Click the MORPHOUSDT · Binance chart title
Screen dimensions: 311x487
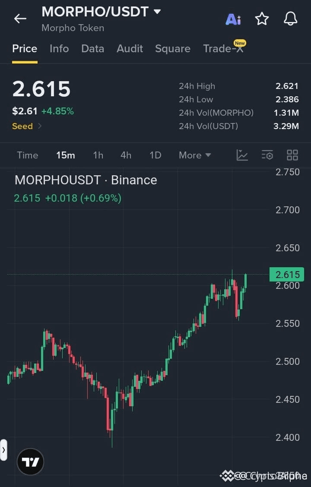coord(86,180)
